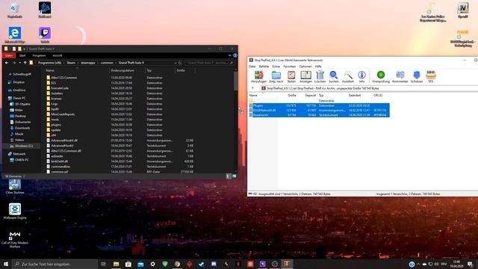Launch the Assistent wizard in WinRAR
This screenshot has height=269, width=478.
tap(348, 76)
